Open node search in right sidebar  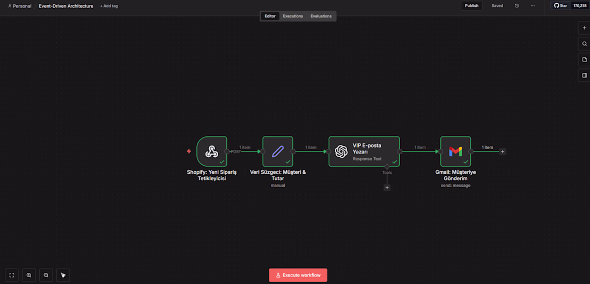584,43
